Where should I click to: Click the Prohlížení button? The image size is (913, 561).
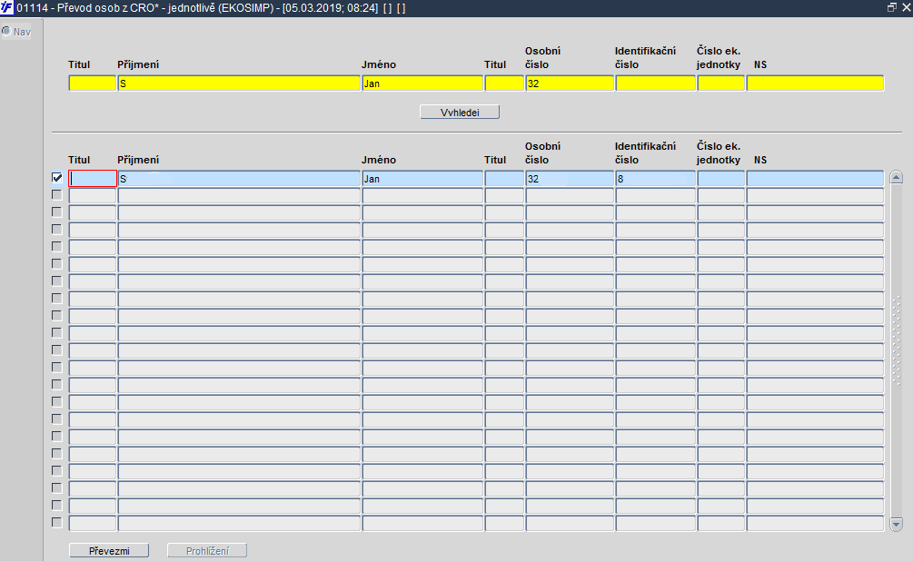[x=207, y=550]
